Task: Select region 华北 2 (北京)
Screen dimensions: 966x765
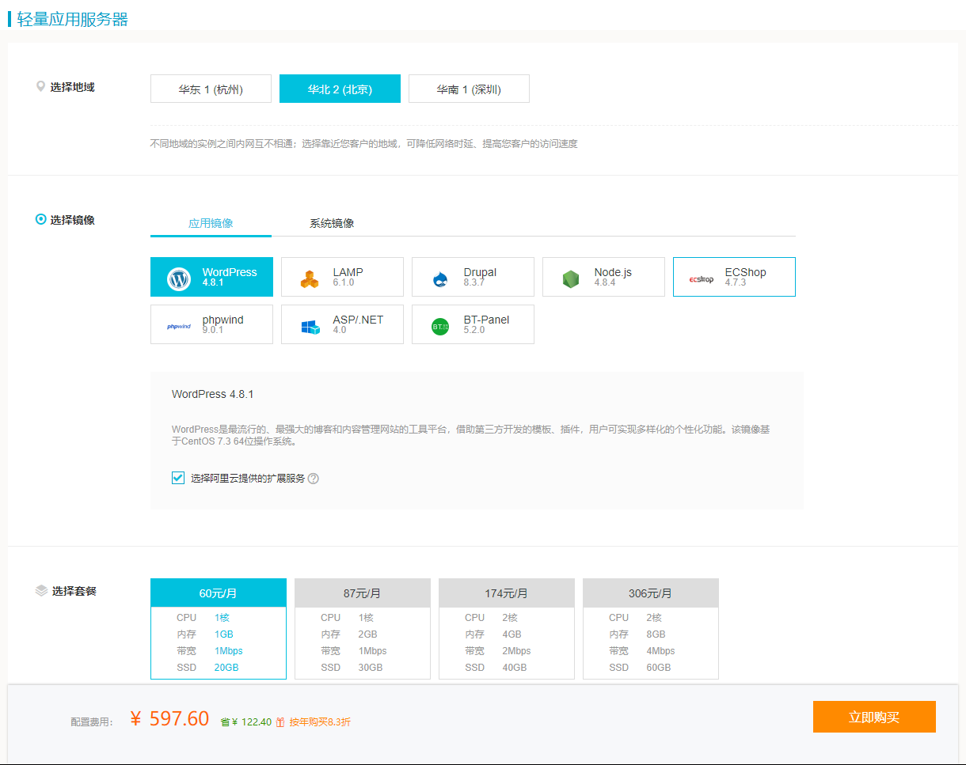Action: (x=340, y=89)
